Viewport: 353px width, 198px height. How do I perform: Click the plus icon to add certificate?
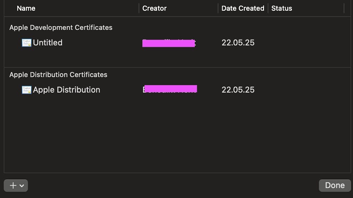(13, 186)
